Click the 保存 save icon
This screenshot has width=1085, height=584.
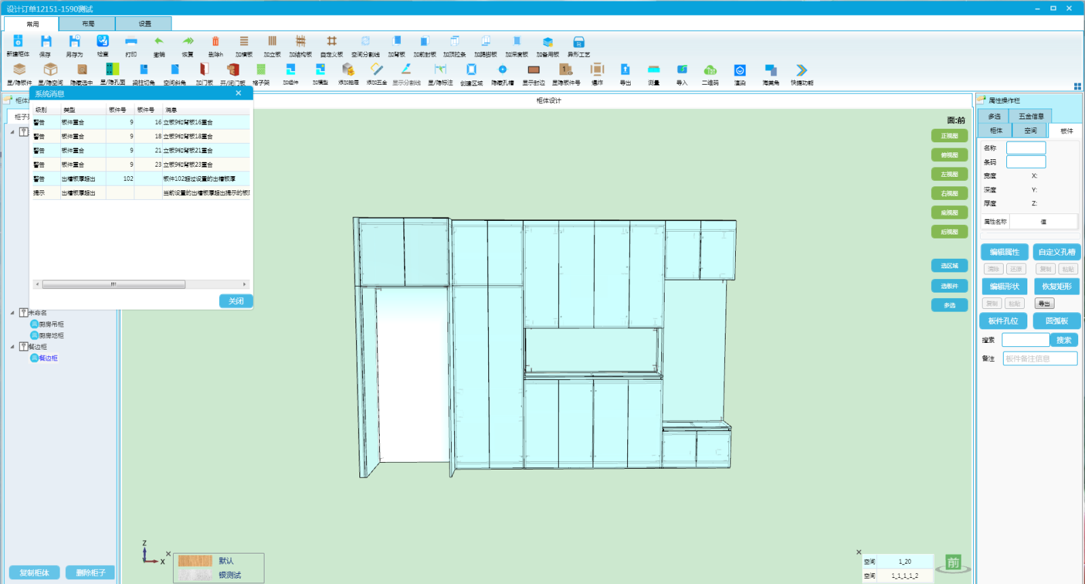[45, 42]
